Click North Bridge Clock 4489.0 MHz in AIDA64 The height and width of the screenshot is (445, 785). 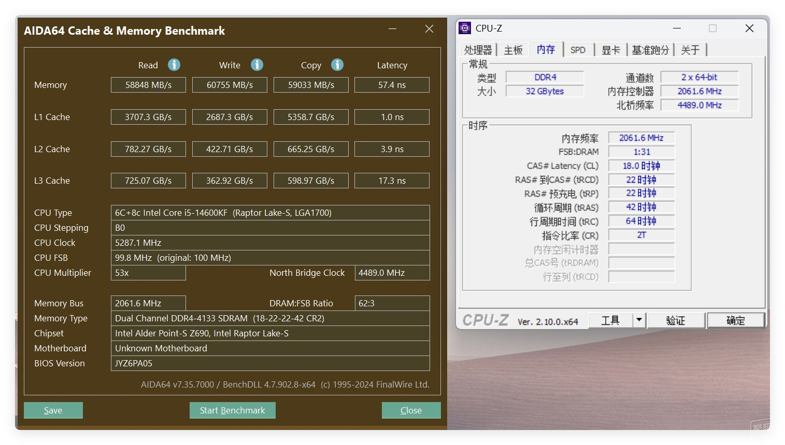[x=392, y=273]
